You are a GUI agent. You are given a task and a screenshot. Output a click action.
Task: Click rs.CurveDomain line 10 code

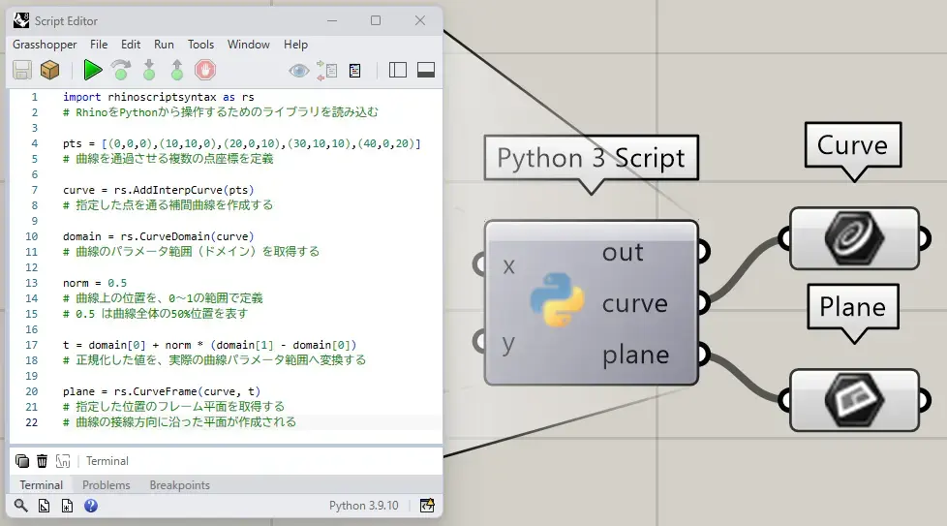coord(158,236)
